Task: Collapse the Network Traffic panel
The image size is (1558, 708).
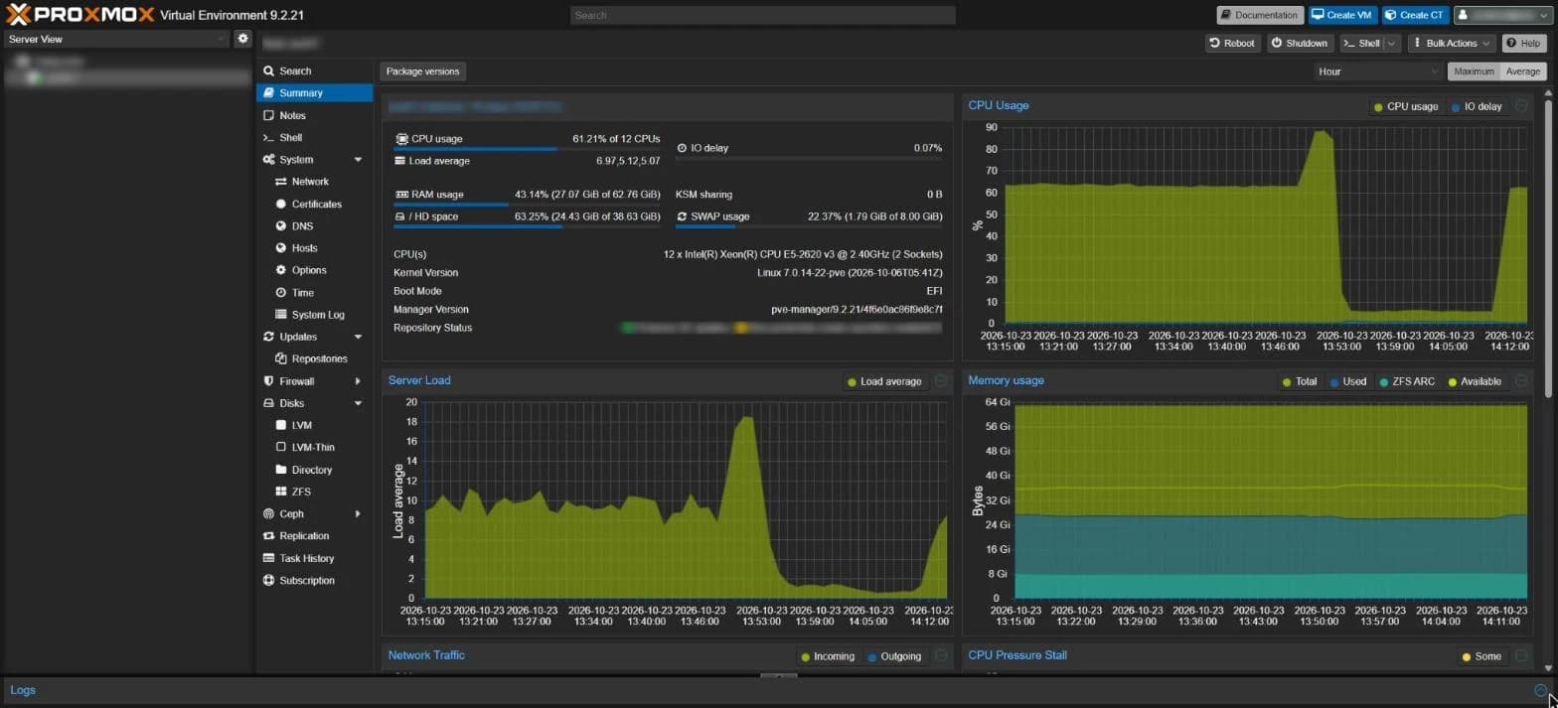Action: 941,655
